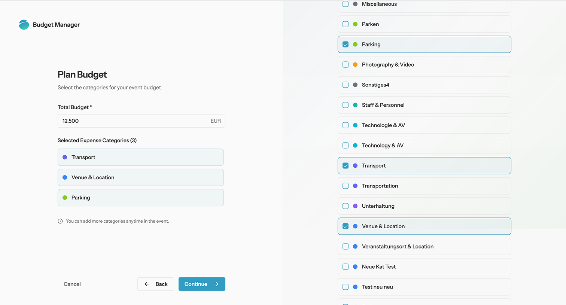This screenshot has height=305, width=566.
Task: Check the Photography & Video checkbox
Action: click(346, 65)
